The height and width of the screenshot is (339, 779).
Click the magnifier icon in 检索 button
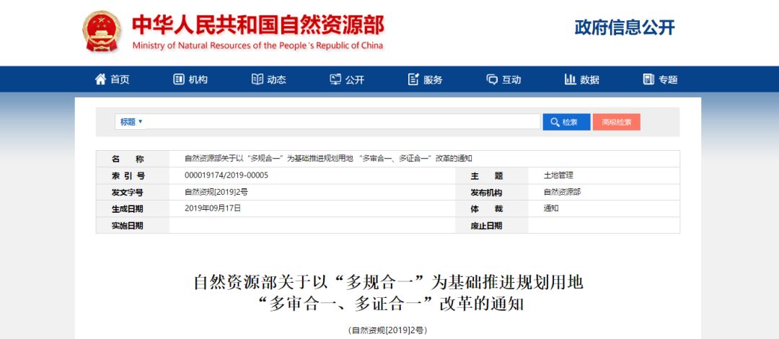555,123
